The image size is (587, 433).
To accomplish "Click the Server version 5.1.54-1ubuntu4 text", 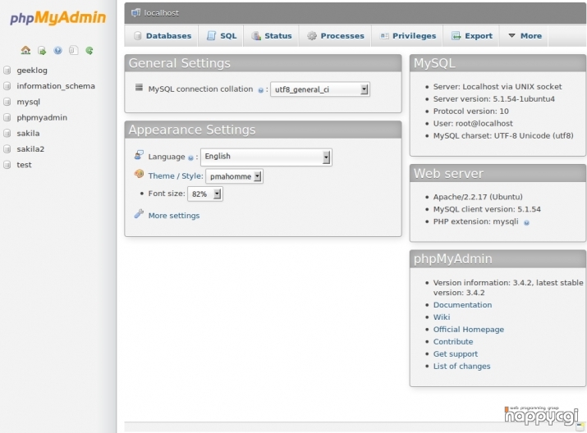I will tap(493, 99).
